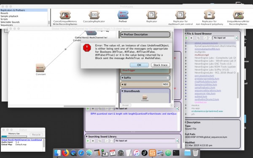253x158 pixels.
Task: Stop in Searching Sound Library panel
Action: pyautogui.click(x=93, y=141)
